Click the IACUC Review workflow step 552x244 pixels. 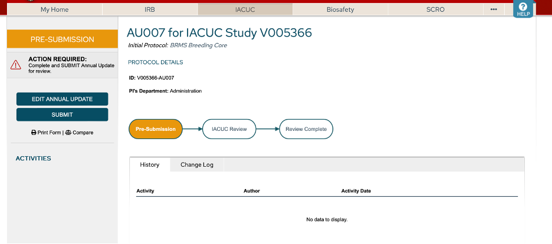click(x=229, y=129)
